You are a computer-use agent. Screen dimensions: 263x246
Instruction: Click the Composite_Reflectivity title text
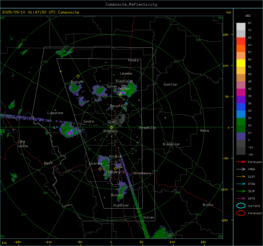point(131,4)
